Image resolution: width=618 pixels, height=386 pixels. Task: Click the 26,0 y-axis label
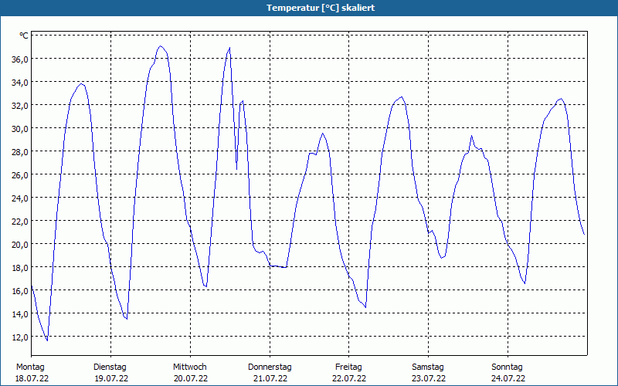(x=20, y=175)
